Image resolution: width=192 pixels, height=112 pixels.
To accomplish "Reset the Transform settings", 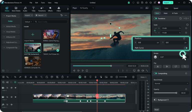I will point(180,18).
